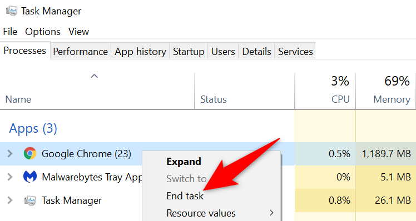Open the View menu
The height and width of the screenshot is (221, 416).
click(x=78, y=32)
